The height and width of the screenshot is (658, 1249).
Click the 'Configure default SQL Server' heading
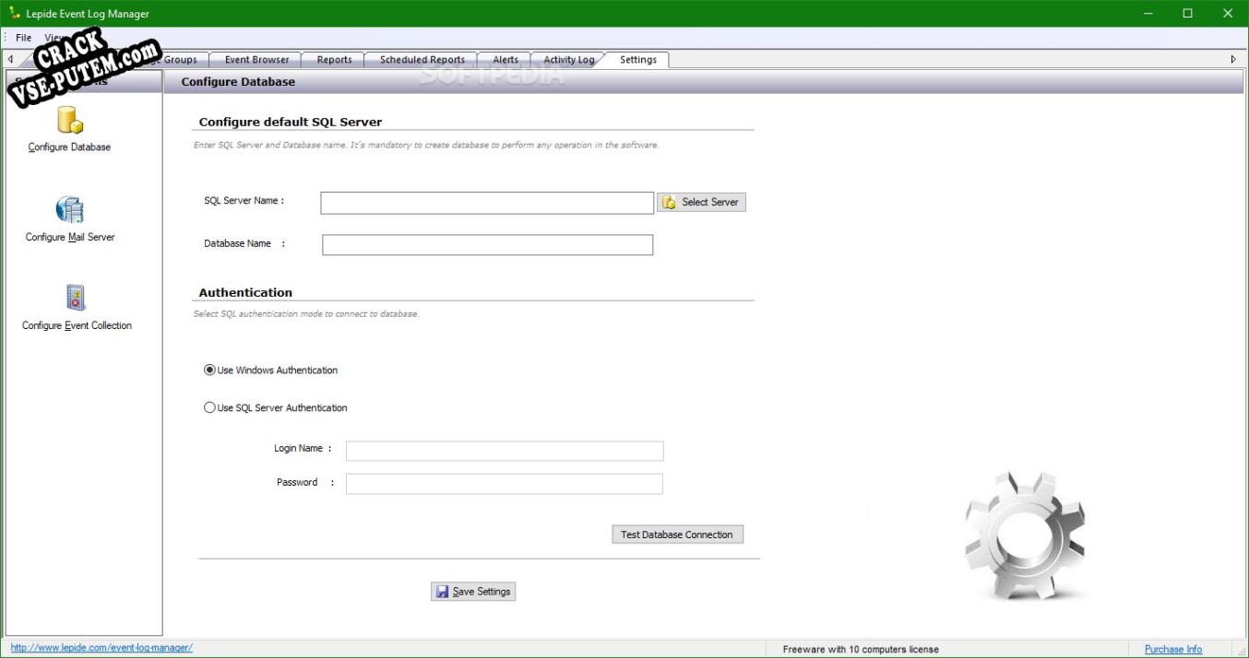point(291,122)
